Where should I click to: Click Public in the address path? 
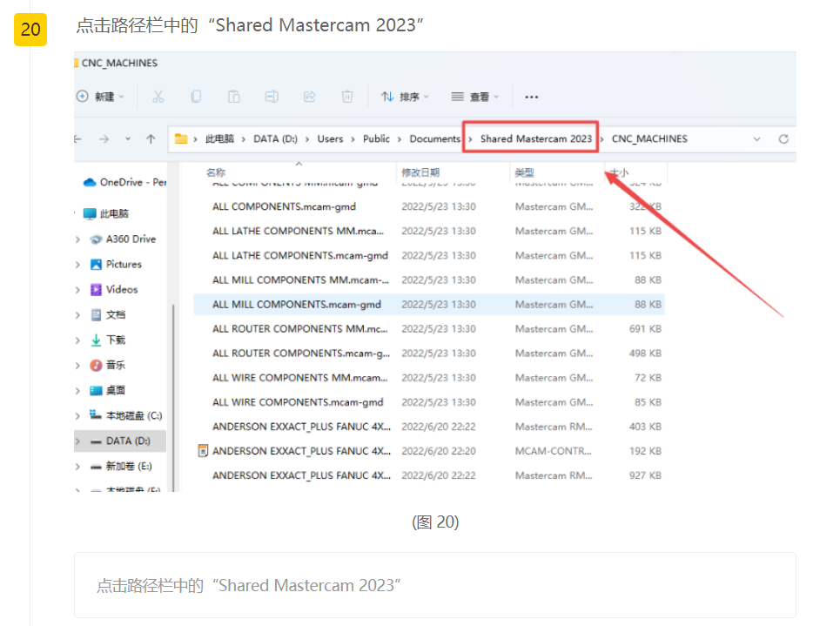(x=376, y=139)
